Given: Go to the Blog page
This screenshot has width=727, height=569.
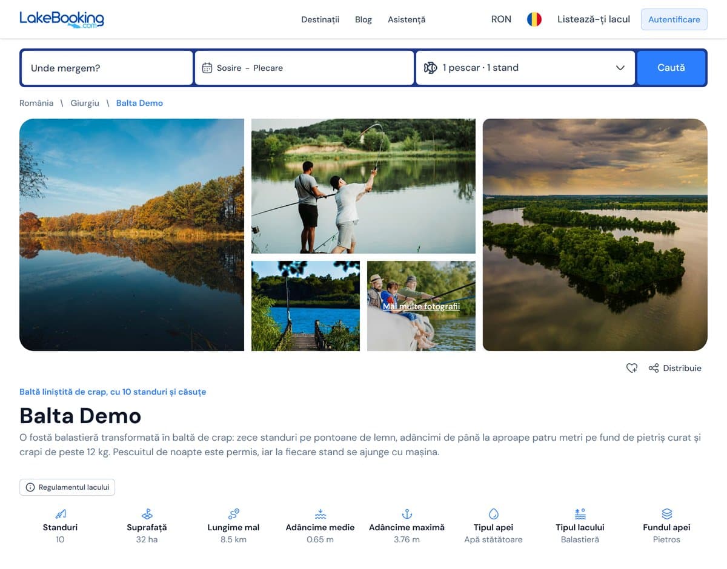Looking at the screenshot, I should pyautogui.click(x=363, y=19).
